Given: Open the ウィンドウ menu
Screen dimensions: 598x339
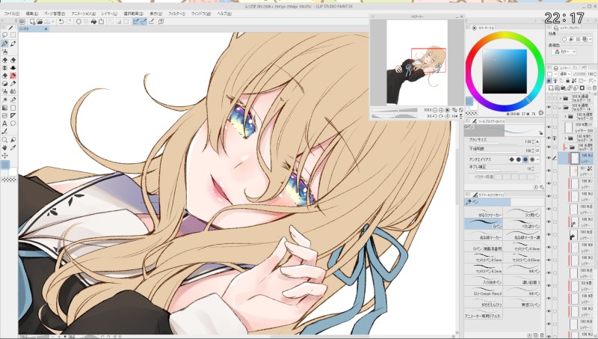Looking at the screenshot, I should pyautogui.click(x=201, y=13).
